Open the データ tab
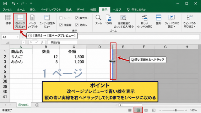 [x=81, y=10]
